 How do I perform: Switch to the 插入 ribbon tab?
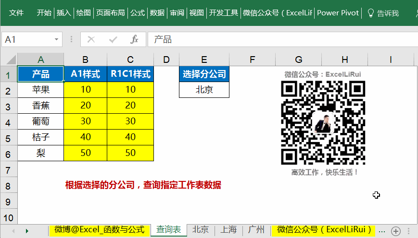63,13
